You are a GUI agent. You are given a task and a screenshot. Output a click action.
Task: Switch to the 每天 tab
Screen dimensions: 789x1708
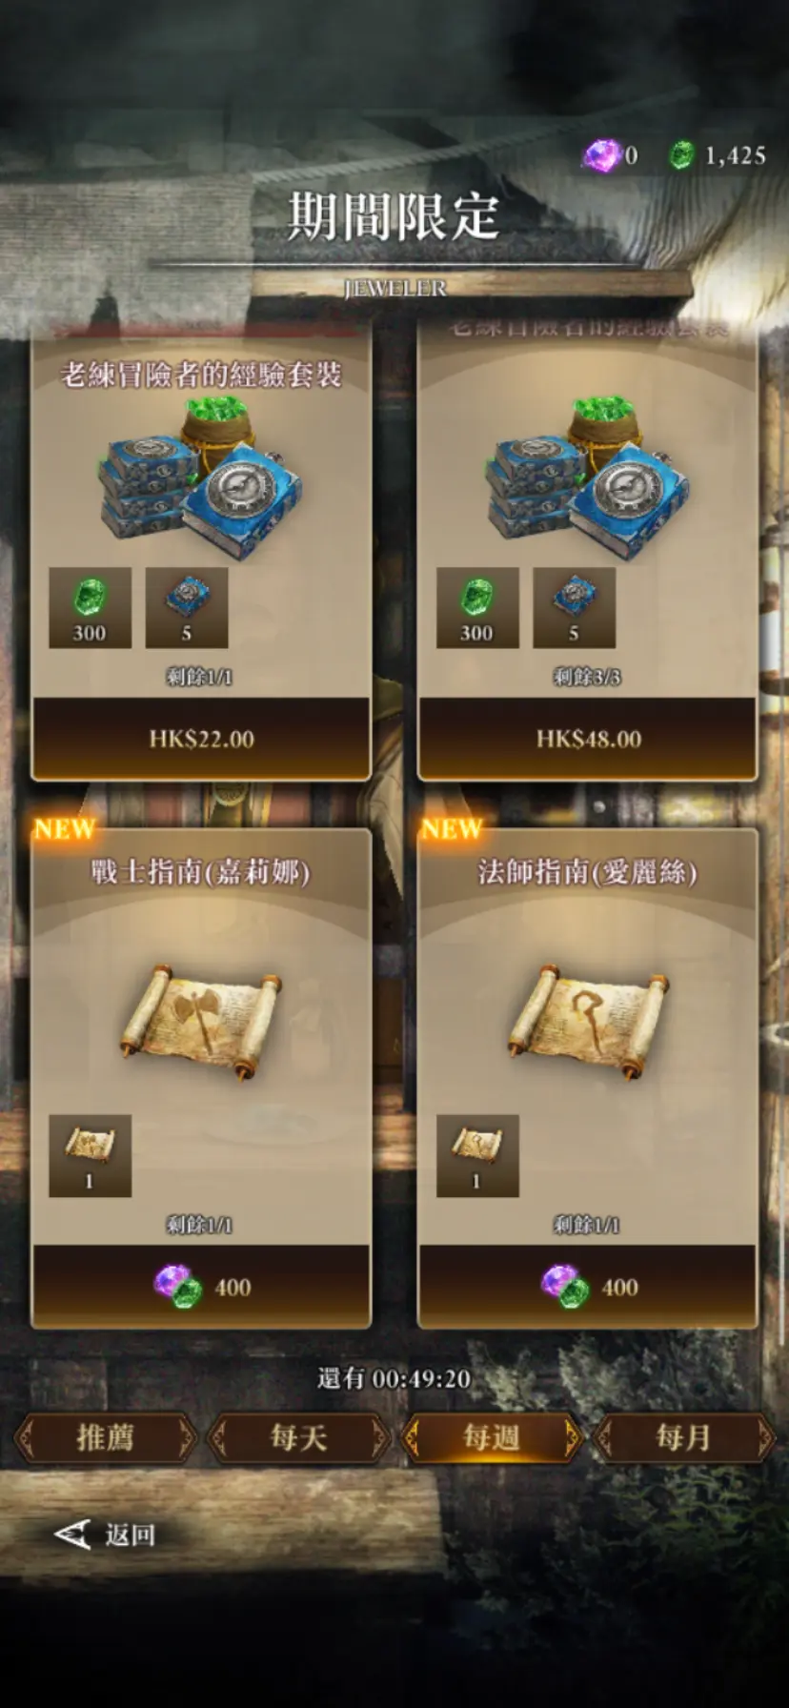point(298,1437)
